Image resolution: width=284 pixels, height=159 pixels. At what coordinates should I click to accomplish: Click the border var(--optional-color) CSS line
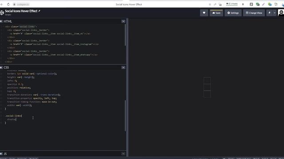32,74
